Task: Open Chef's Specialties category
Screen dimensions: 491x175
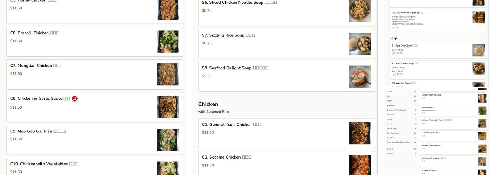Action: (393, 133)
